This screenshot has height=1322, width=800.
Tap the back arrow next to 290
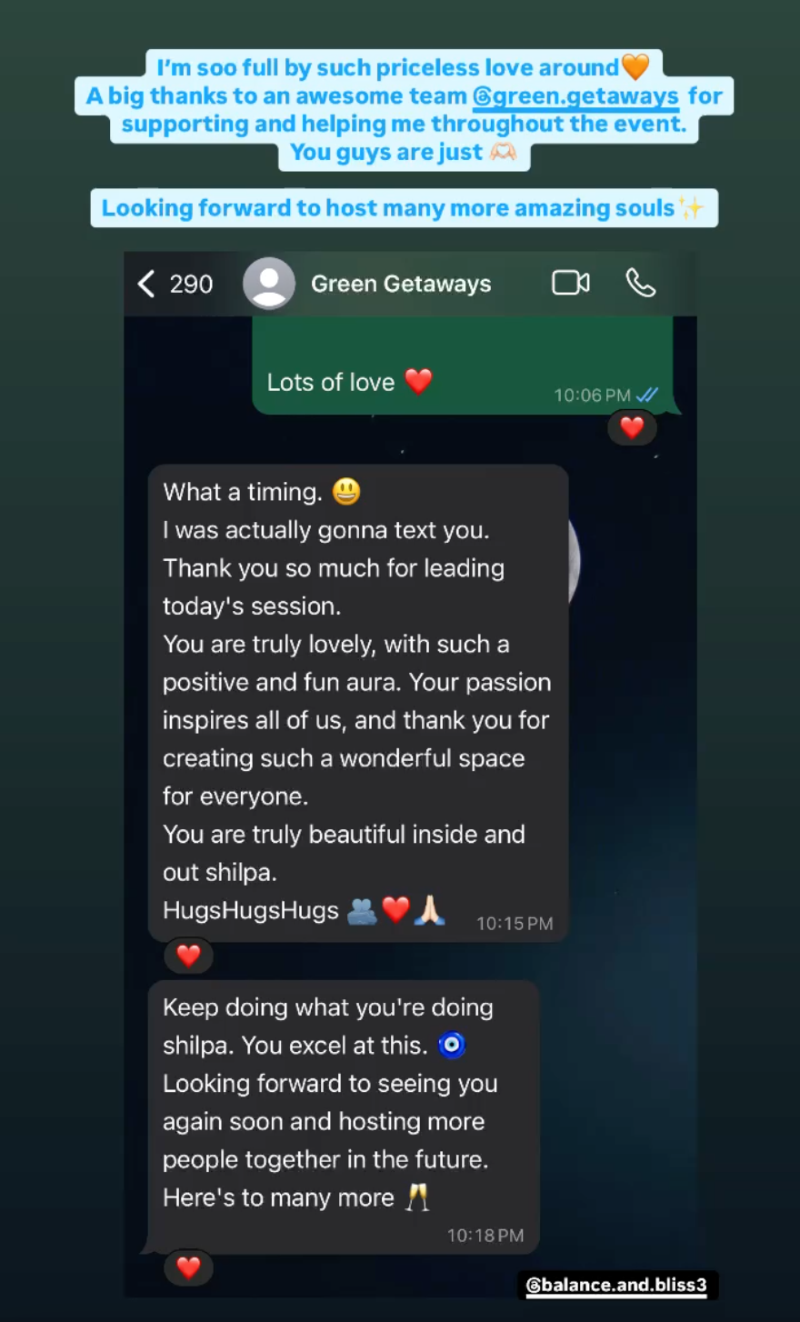pyautogui.click(x=146, y=284)
